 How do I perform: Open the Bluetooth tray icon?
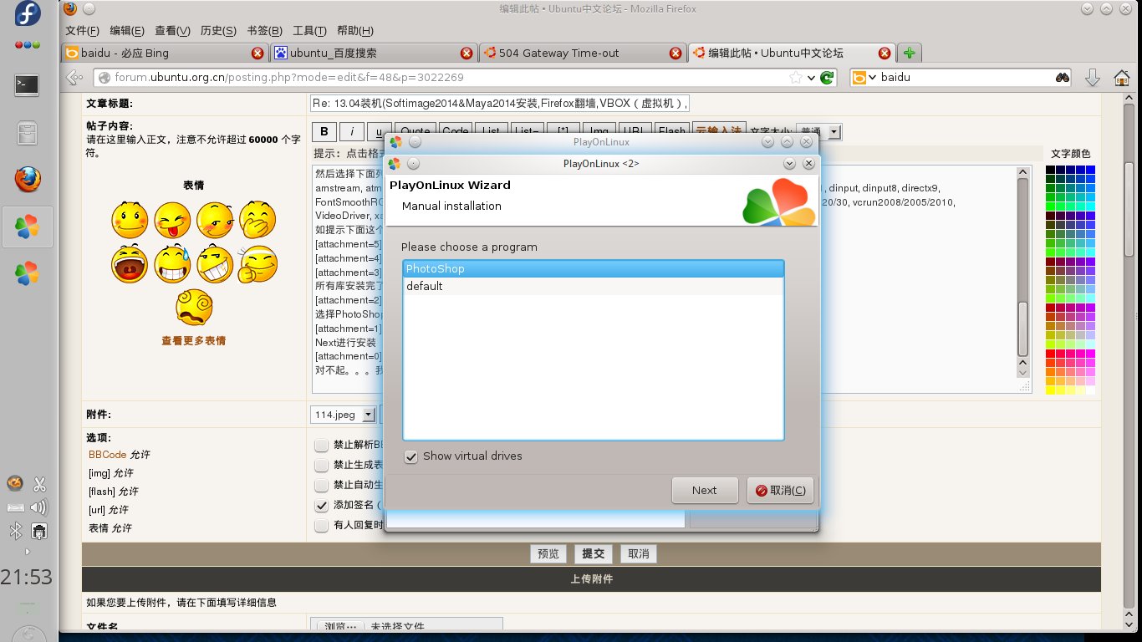[x=16, y=530]
